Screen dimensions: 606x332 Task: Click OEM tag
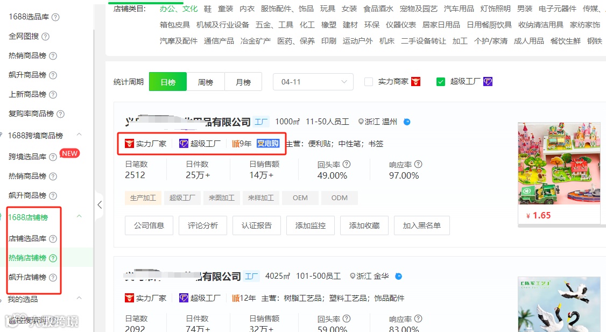[300, 198]
